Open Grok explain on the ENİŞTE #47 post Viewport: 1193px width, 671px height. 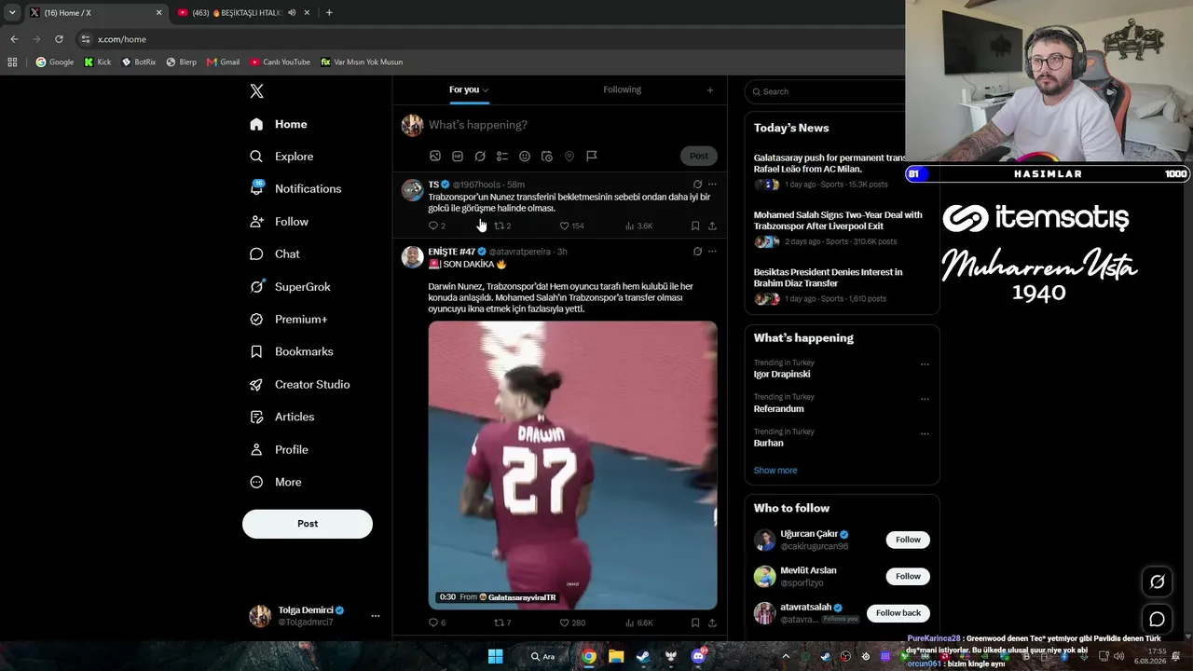pyautogui.click(x=697, y=252)
